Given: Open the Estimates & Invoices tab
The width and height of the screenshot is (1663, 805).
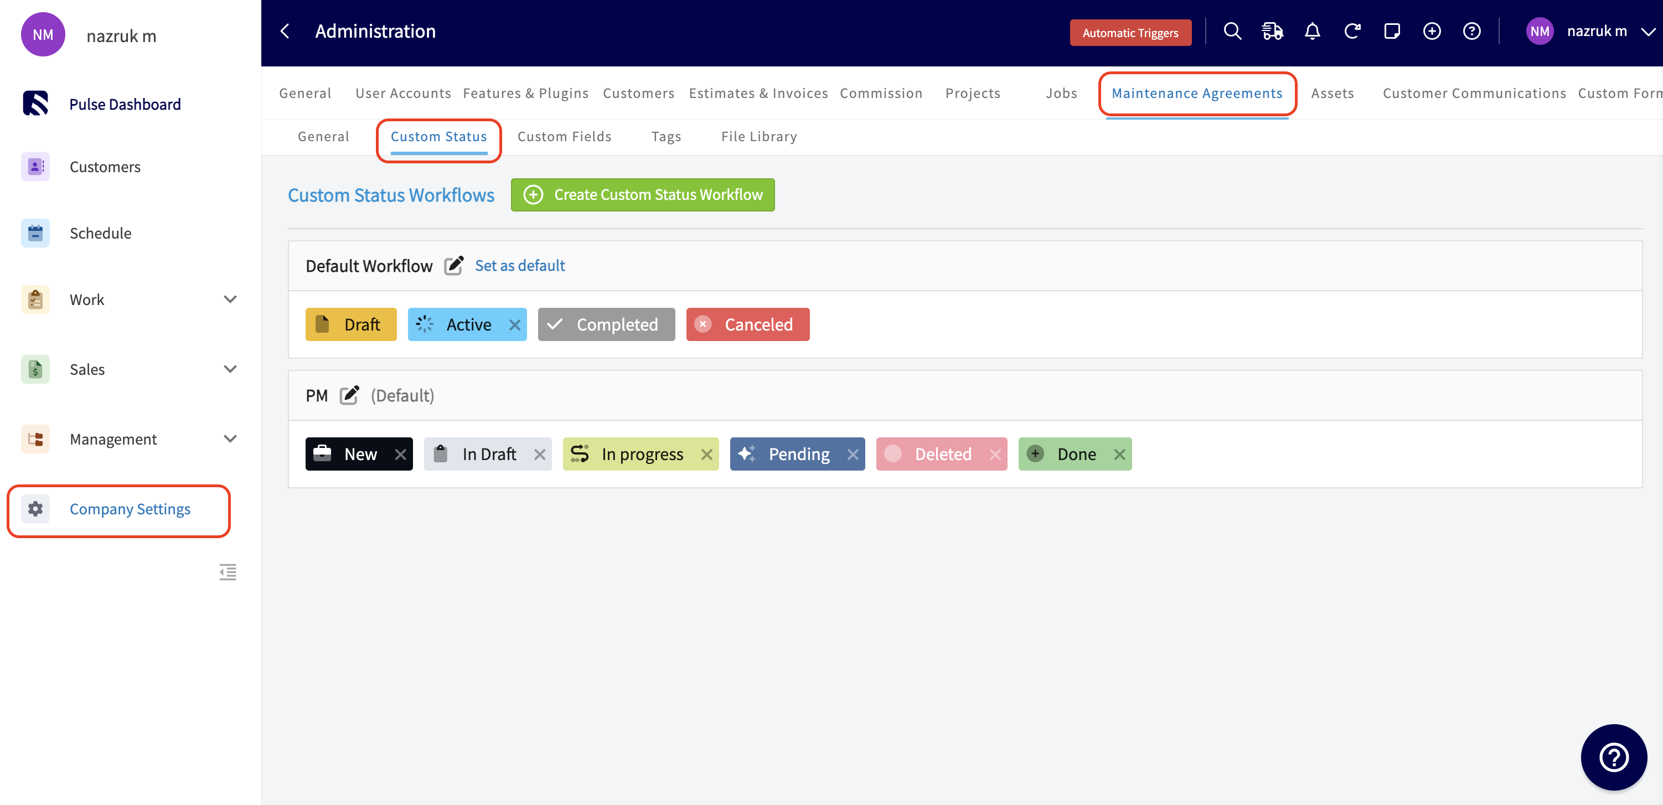Looking at the screenshot, I should pos(758,93).
